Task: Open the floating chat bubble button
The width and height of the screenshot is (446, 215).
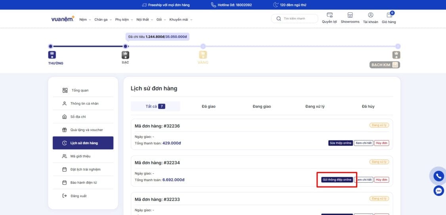Action: pyautogui.click(x=438, y=190)
